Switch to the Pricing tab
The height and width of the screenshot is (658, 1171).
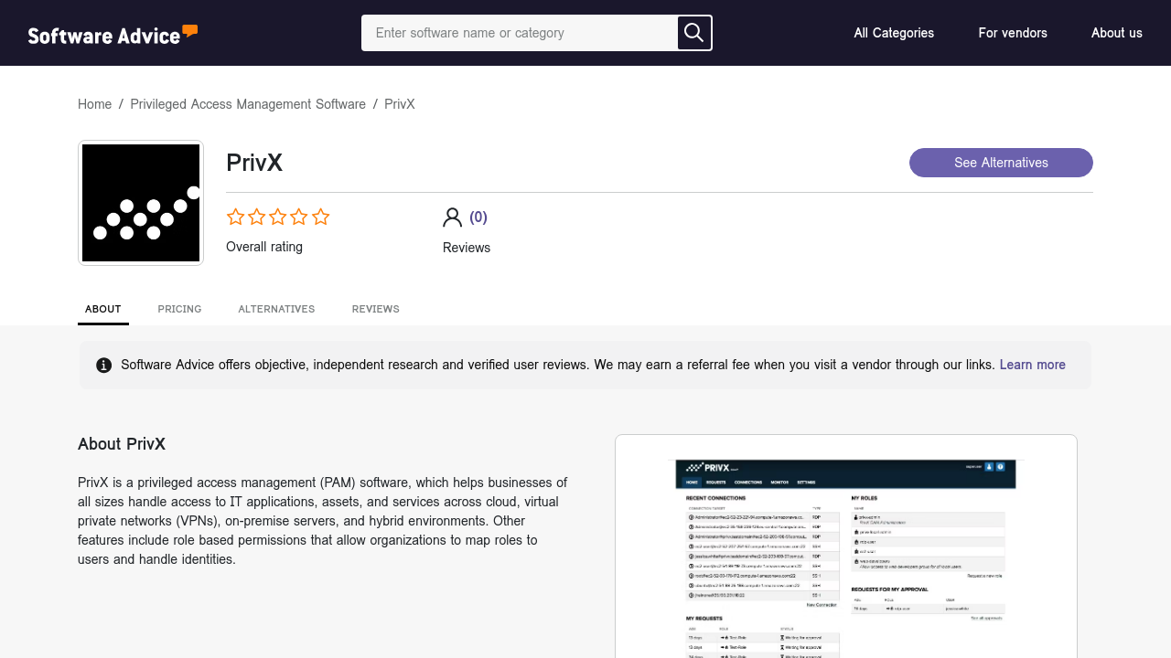point(179,309)
